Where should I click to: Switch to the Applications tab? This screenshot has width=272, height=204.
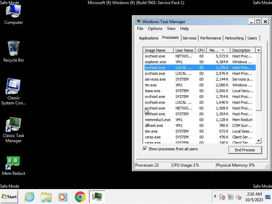click(x=149, y=38)
